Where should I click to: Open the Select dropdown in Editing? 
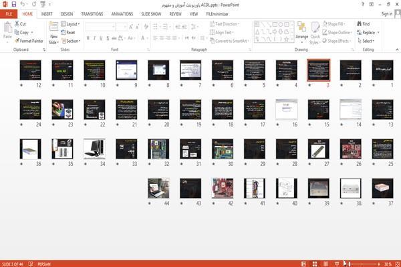366,41
